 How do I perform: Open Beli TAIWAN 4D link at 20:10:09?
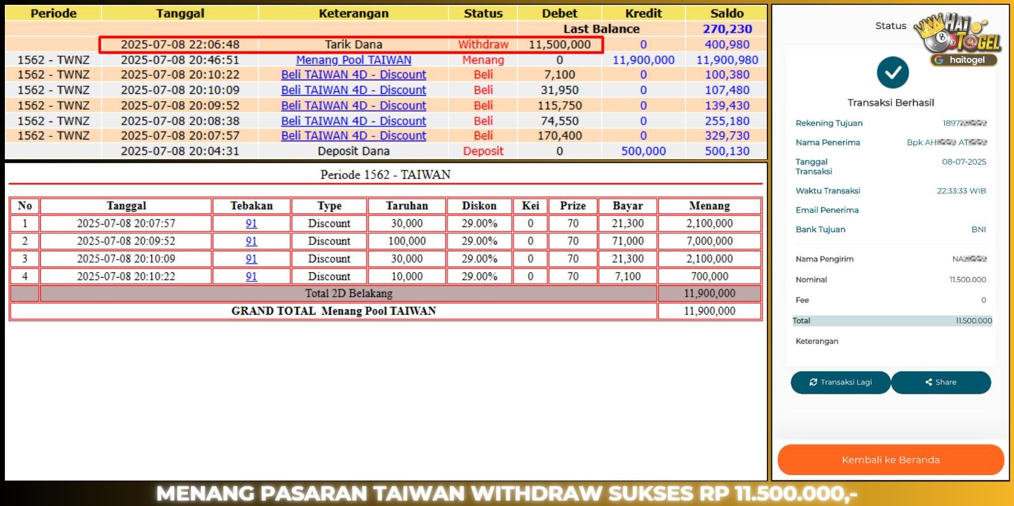point(353,90)
